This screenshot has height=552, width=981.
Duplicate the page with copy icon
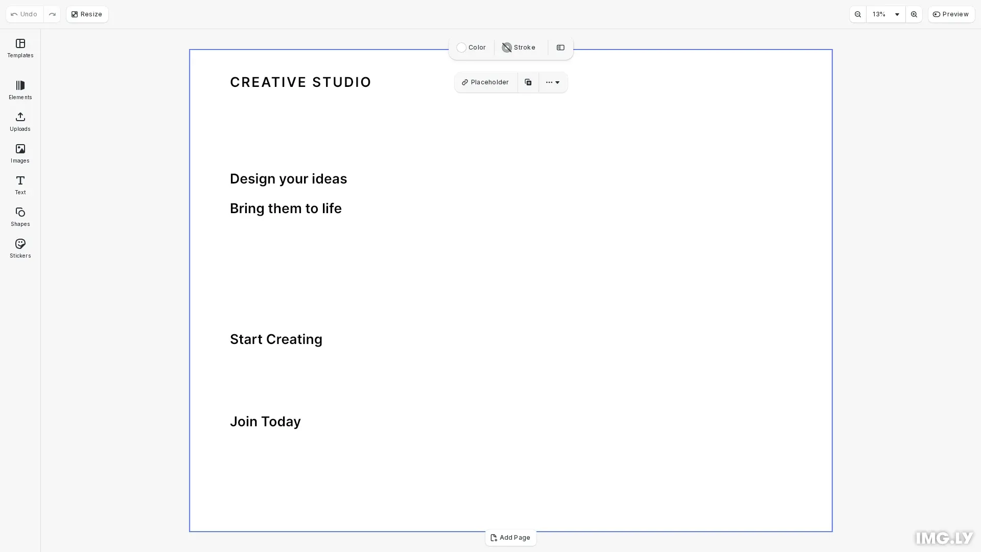coord(528,82)
